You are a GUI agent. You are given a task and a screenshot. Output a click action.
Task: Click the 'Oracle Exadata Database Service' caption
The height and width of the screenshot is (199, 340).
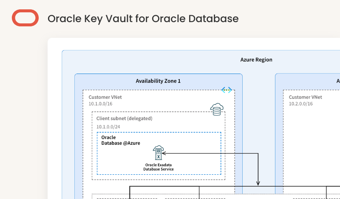(159, 167)
